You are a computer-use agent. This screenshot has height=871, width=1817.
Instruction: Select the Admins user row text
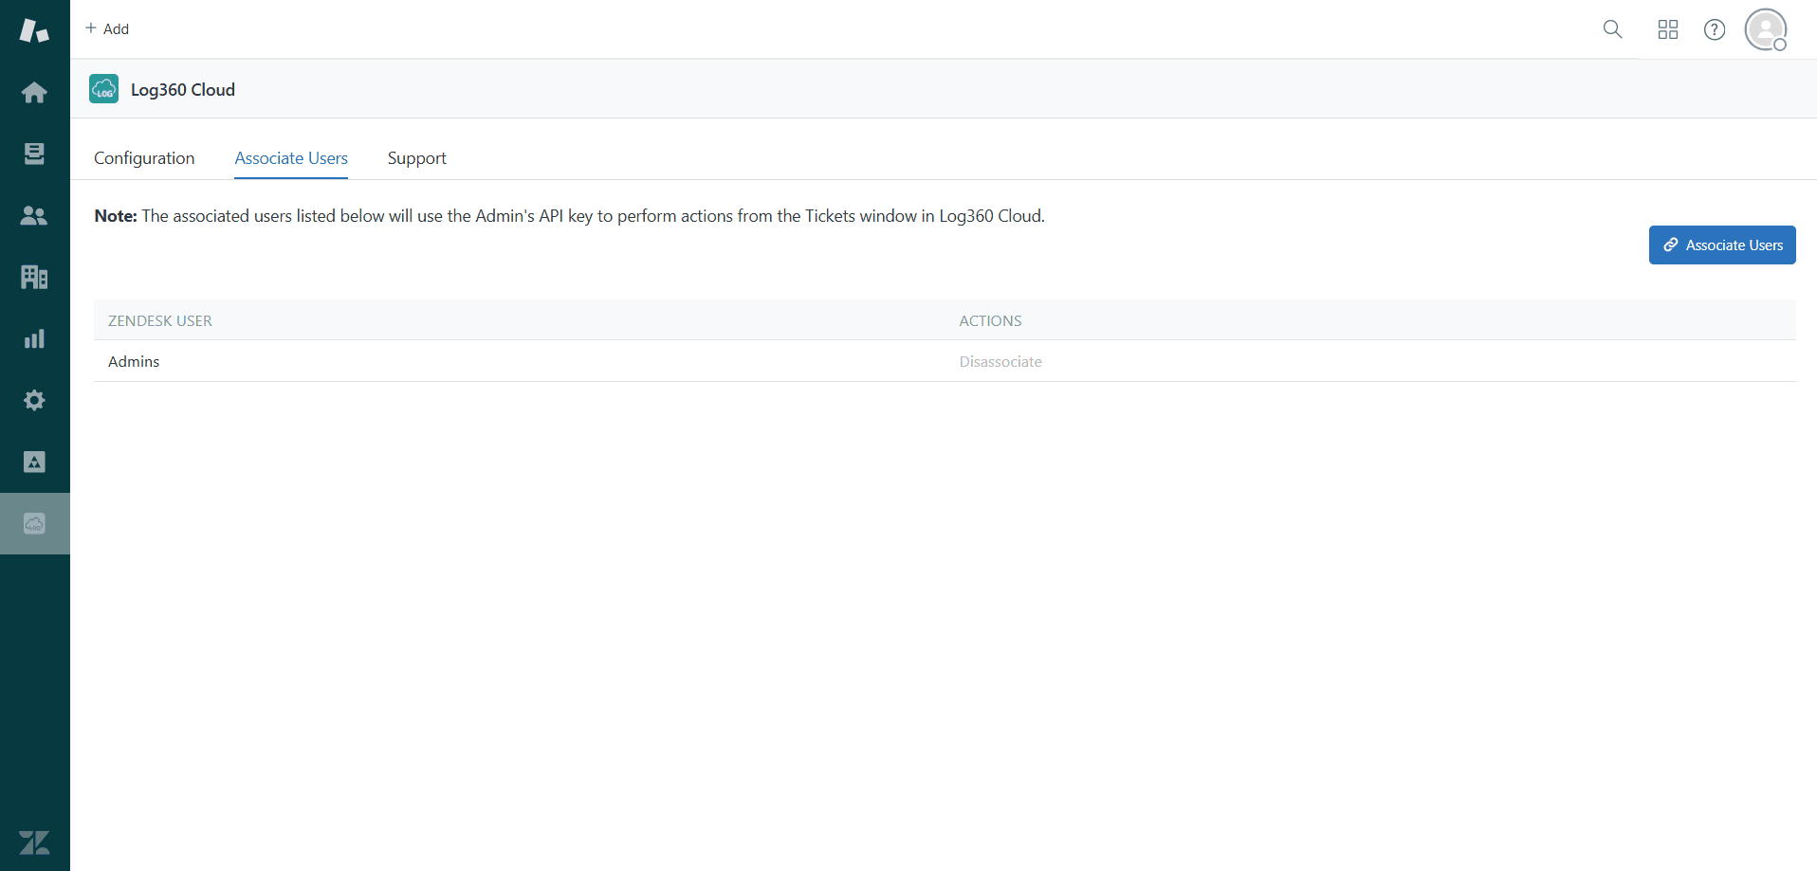[x=134, y=361]
